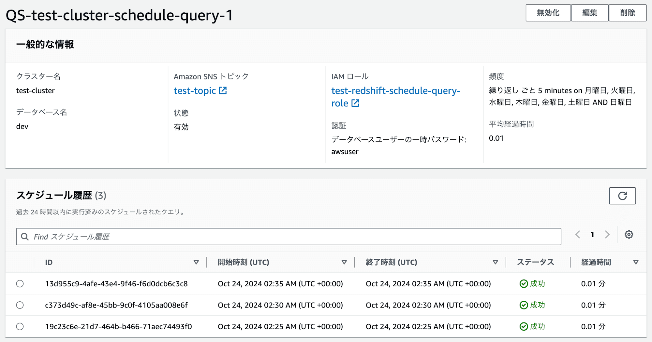Click success status icon for 02:35 AM row
The height and width of the screenshot is (342, 652).
point(524,284)
